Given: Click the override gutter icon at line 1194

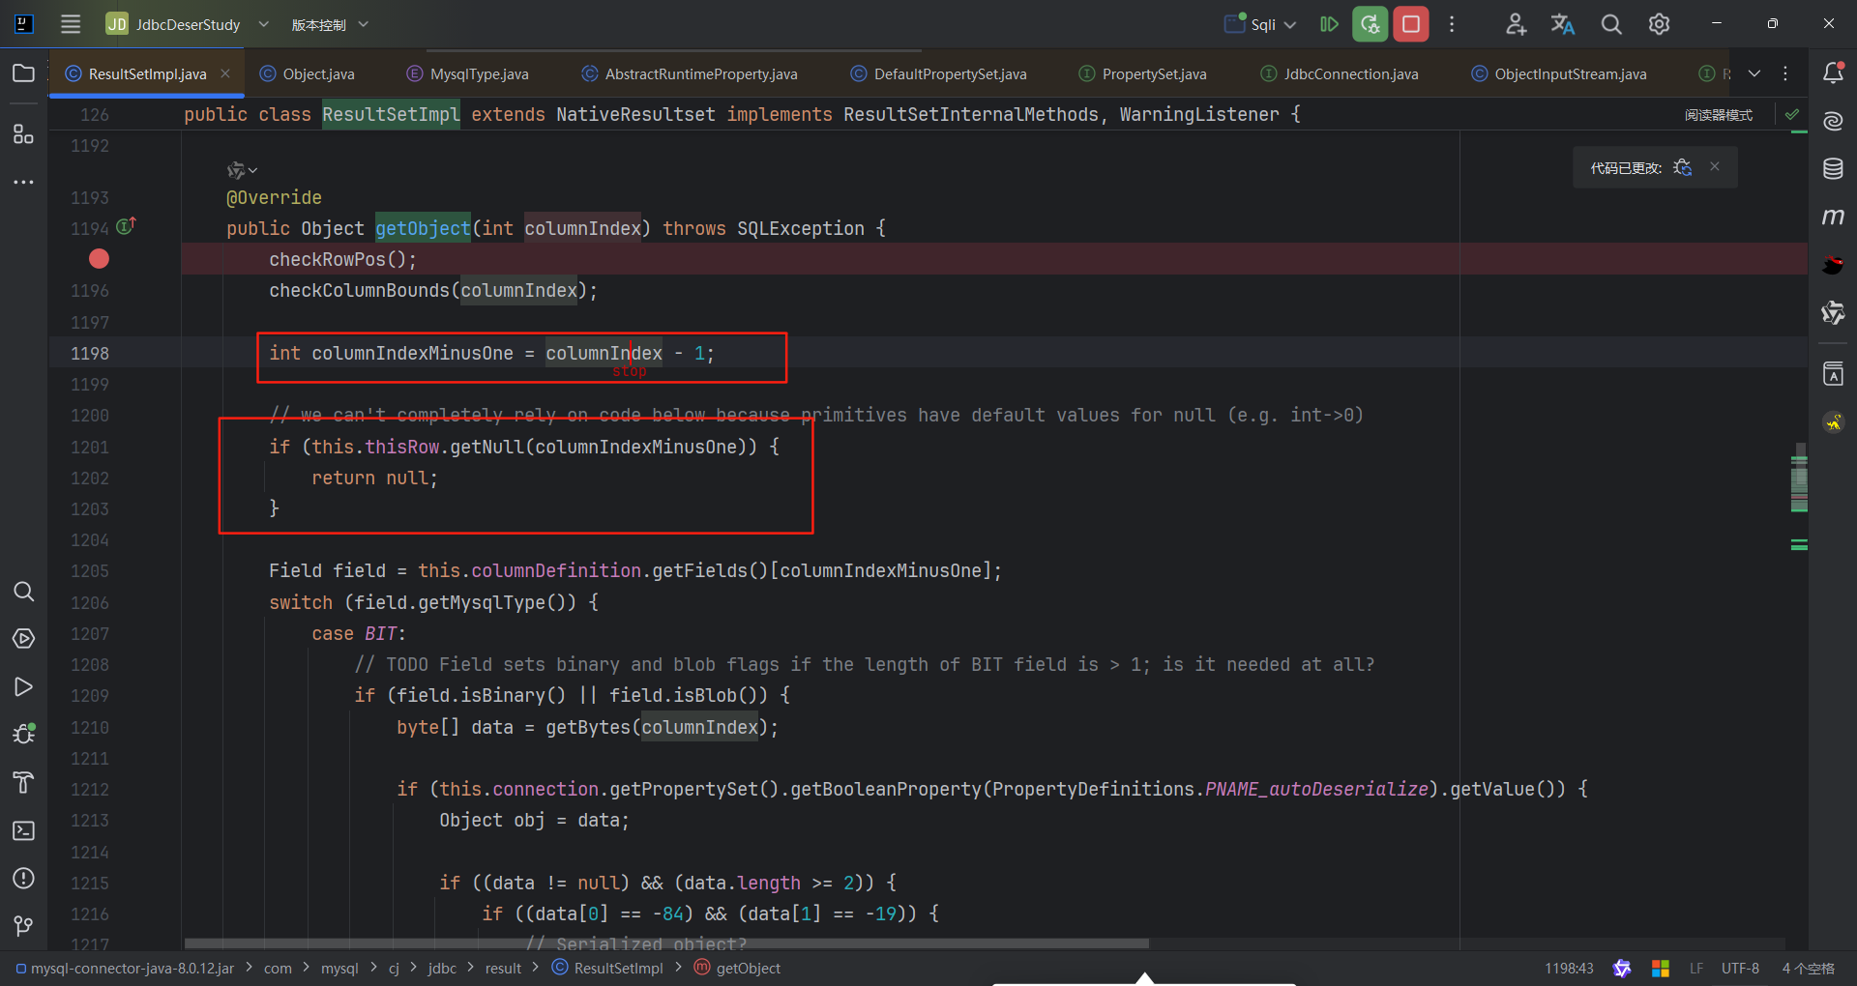Looking at the screenshot, I should coord(126,226).
